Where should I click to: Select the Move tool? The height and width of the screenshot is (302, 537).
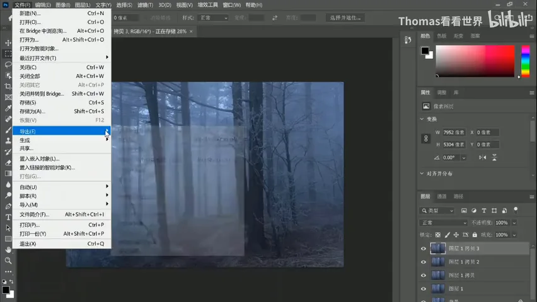8,43
